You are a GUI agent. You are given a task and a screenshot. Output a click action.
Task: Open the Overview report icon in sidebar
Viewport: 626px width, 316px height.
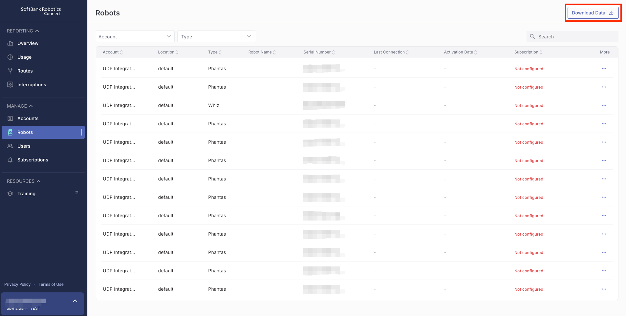point(10,43)
